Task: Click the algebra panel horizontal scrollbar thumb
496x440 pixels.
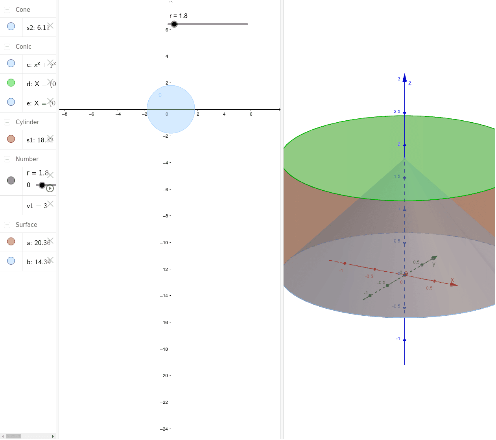Action: coord(13,436)
